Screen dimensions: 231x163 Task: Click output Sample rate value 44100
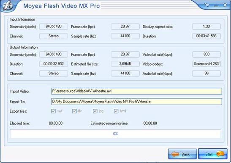coord(125,74)
